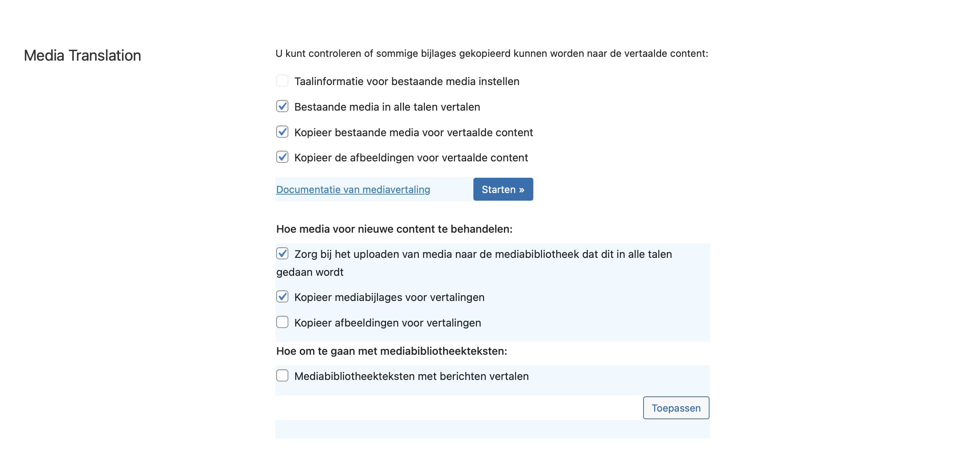The image size is (959, 457).
Task: Open the Documentatie van mediavertaling link
Action: coord(353,190)
